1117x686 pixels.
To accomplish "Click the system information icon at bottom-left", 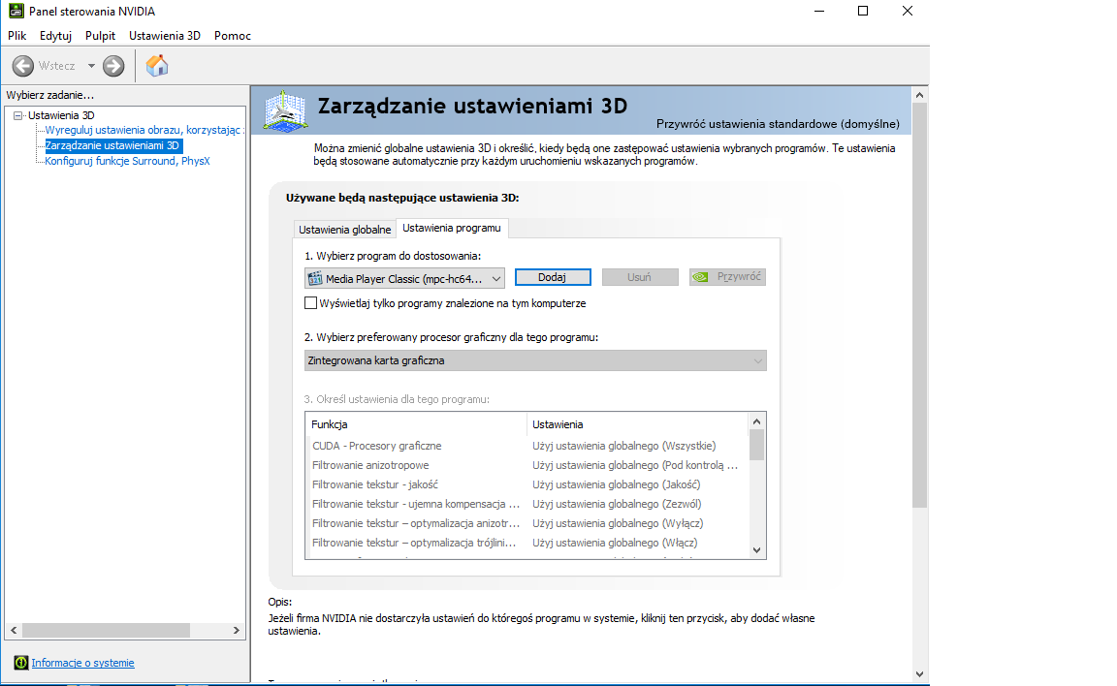I will (x=20, y=663).
